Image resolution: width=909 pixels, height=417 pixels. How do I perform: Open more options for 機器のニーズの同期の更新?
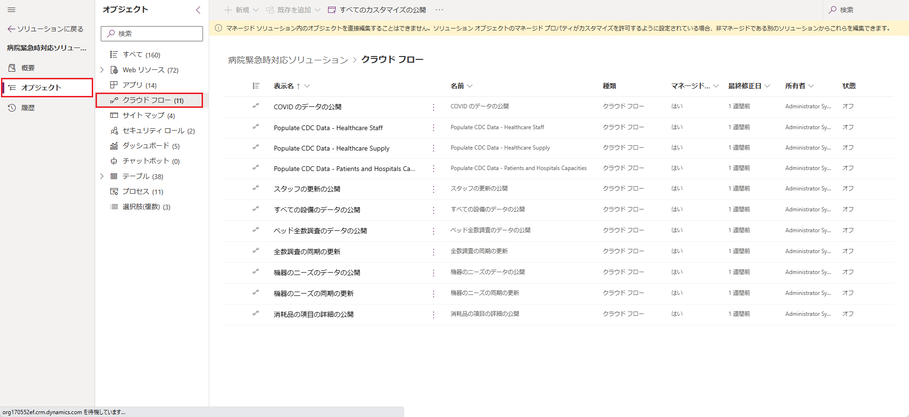434,294
